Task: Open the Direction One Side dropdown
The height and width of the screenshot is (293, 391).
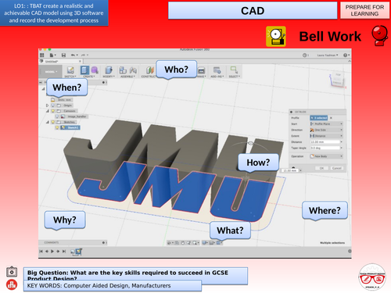Action: click(326, 130)
